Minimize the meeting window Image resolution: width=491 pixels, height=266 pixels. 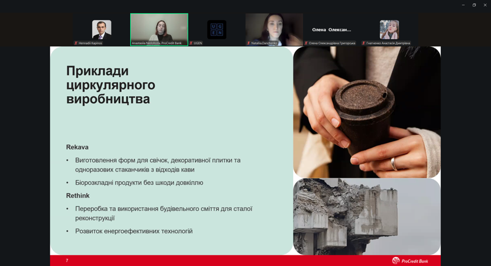coord(463,5)
